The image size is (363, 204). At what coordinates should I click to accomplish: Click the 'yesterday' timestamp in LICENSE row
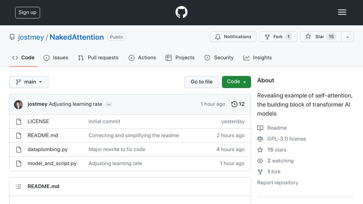click(233, 121)
